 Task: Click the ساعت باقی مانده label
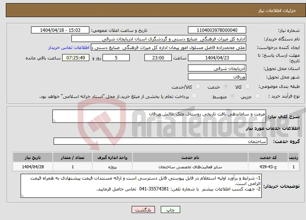coord(43,58)
